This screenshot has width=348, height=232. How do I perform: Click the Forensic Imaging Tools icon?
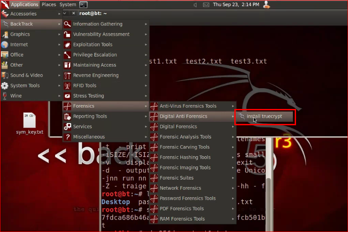point(154,168)
